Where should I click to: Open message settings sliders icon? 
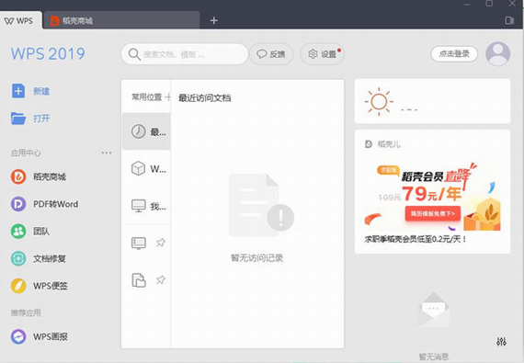pos(501,341)
